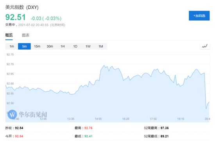Click the chart's sharp drop low point
Screen dimensions: 215x142
(206, 109)
